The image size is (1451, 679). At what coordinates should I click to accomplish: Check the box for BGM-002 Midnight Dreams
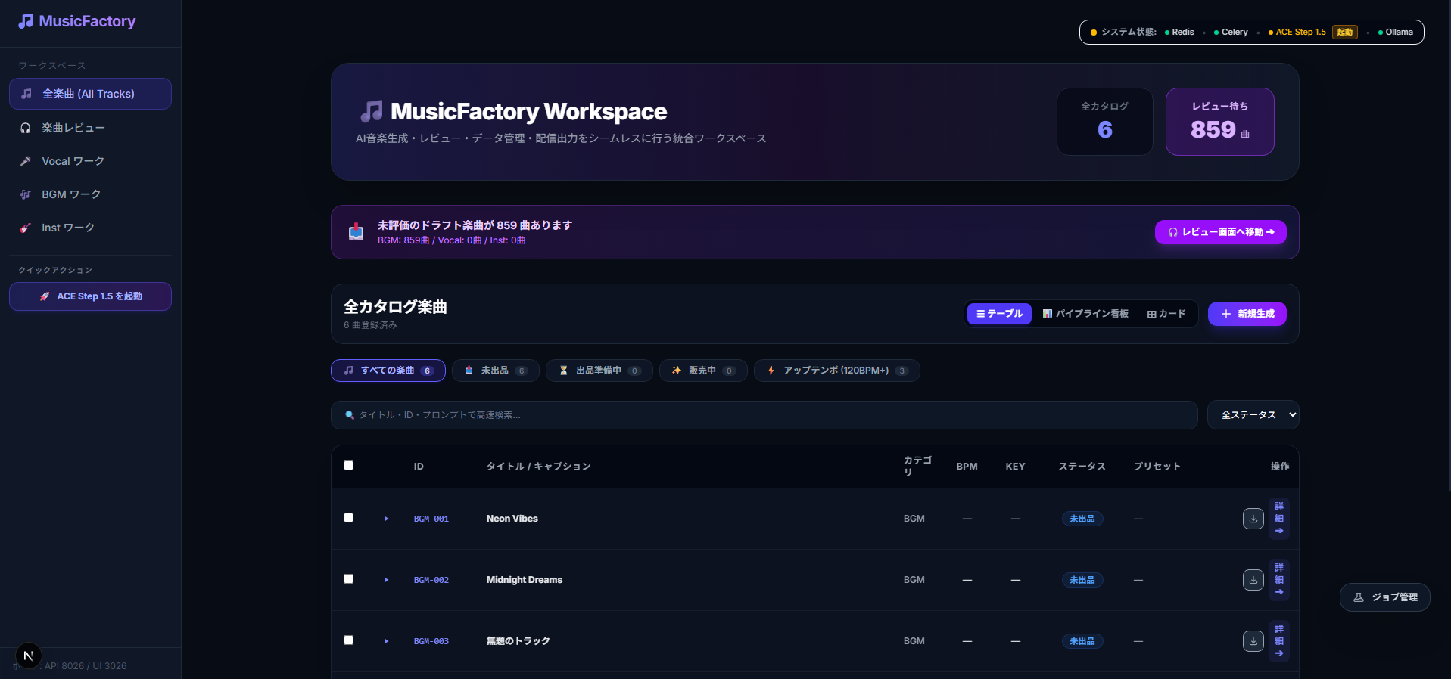click(349, 579)
